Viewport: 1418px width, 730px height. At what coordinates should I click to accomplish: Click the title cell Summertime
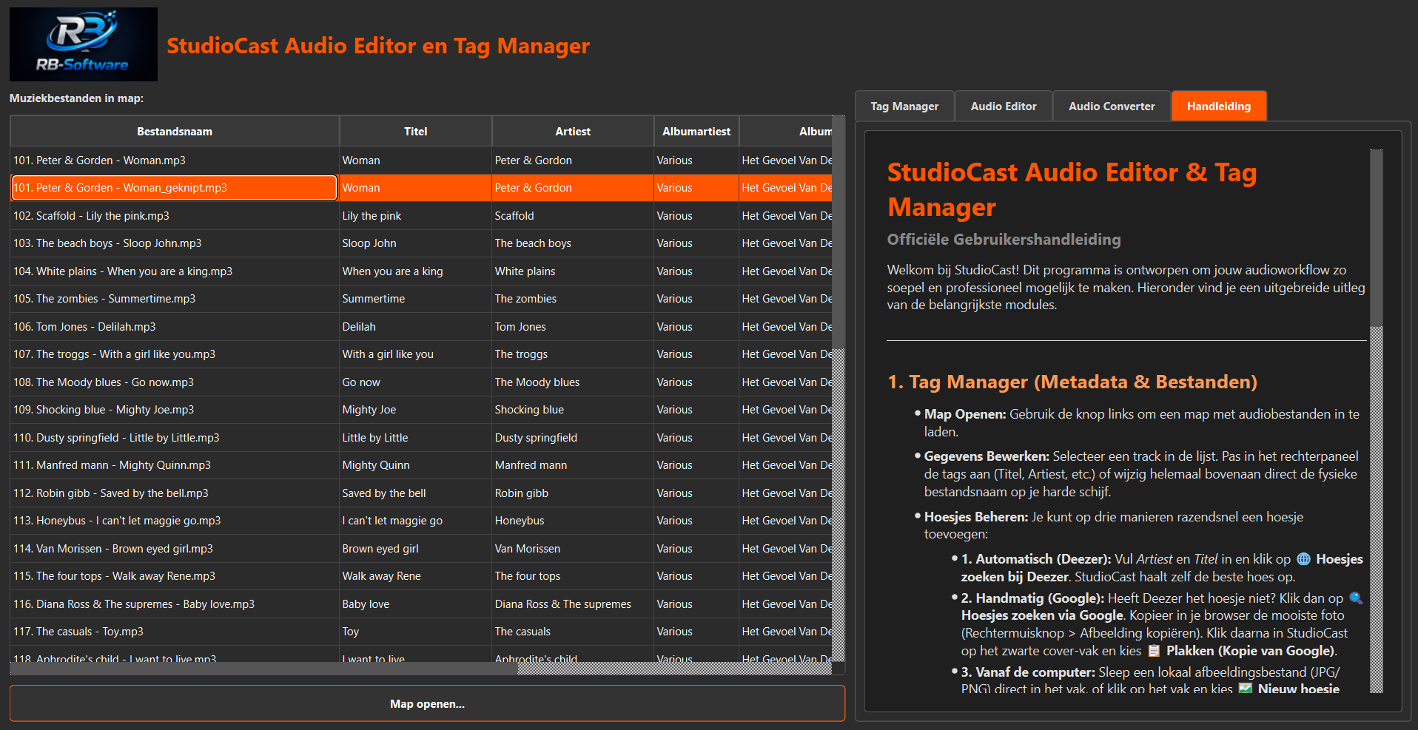click(x=416, y=299)
